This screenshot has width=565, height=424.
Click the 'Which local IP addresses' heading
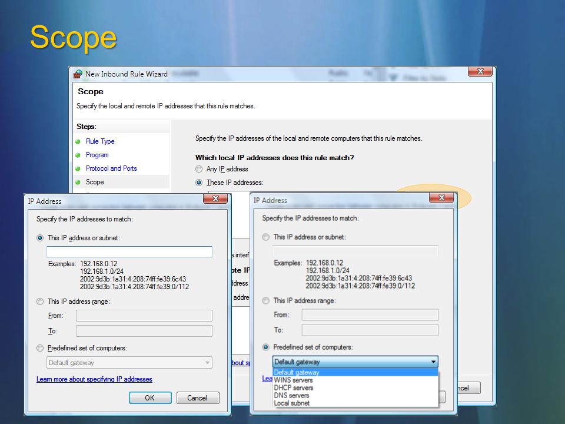click(x=275, y=158)
